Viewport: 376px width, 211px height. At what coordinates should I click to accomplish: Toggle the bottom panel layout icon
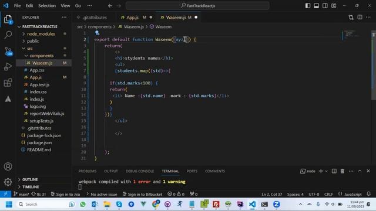pyautogui.click(x=317, y=5)
